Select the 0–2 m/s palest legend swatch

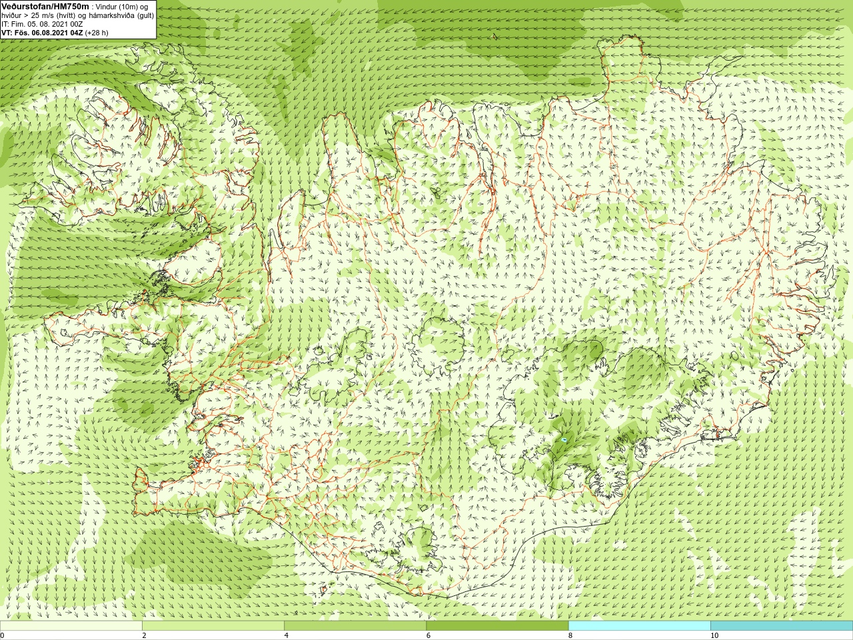click(x=71, y=626)
